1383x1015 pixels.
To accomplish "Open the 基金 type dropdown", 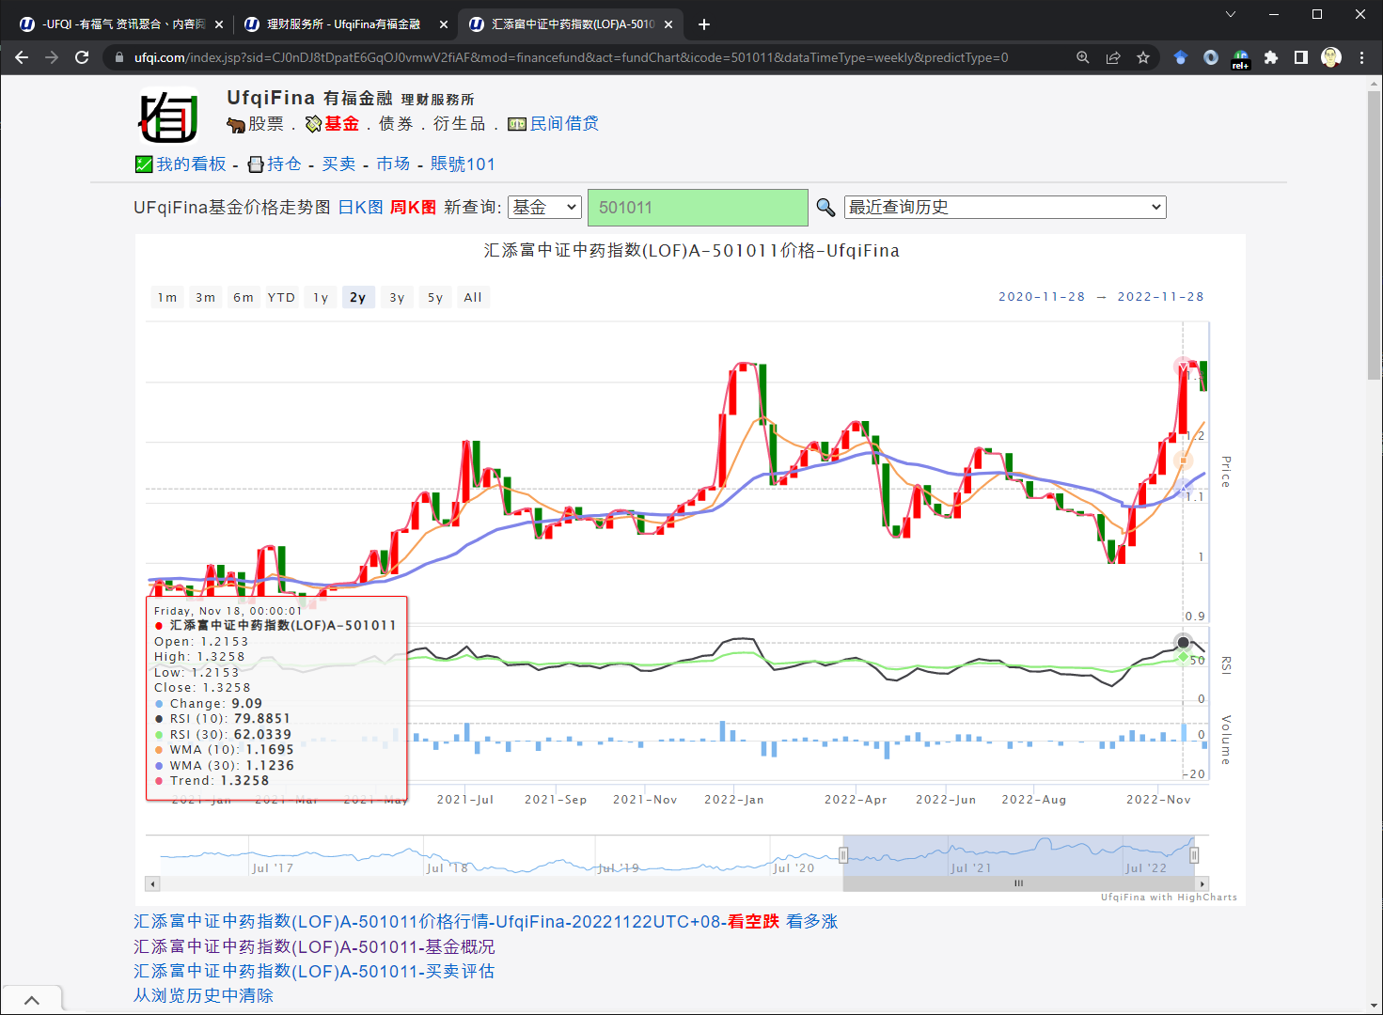I will tap(544, 208).
